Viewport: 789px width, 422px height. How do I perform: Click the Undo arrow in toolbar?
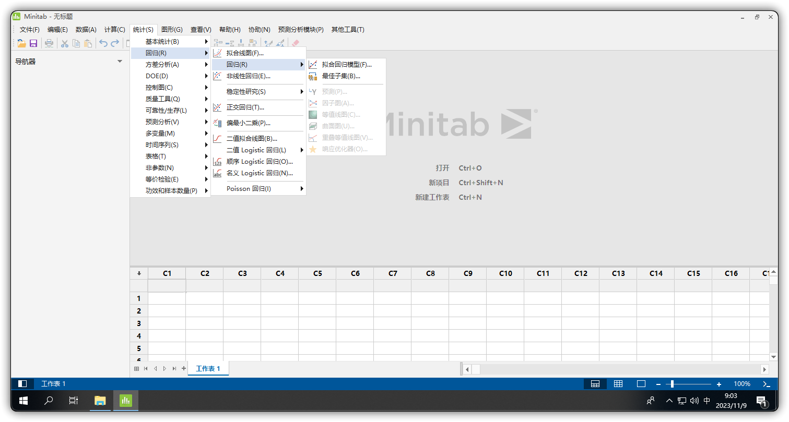coord(103,44)
